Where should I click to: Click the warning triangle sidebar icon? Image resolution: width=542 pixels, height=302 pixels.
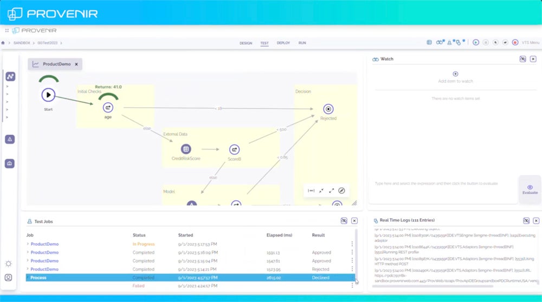click(x=10, y=139)
